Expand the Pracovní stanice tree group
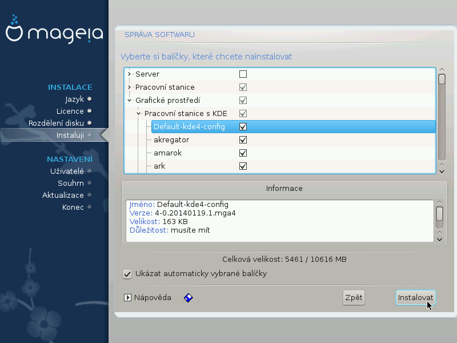This screenshot has width=457, height=343. [130, 87]
